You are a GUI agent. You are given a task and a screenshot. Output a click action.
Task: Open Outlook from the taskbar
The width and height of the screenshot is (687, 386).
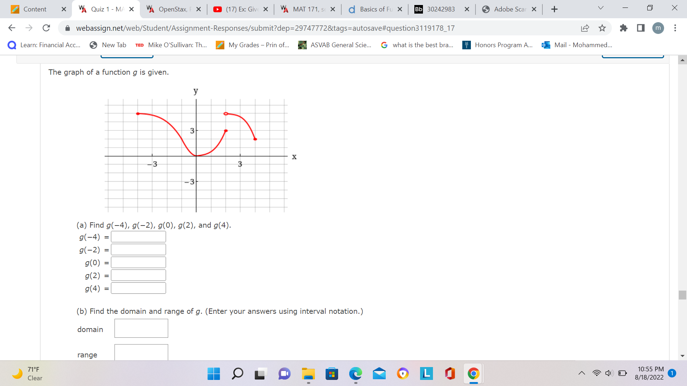click(380, 374)
